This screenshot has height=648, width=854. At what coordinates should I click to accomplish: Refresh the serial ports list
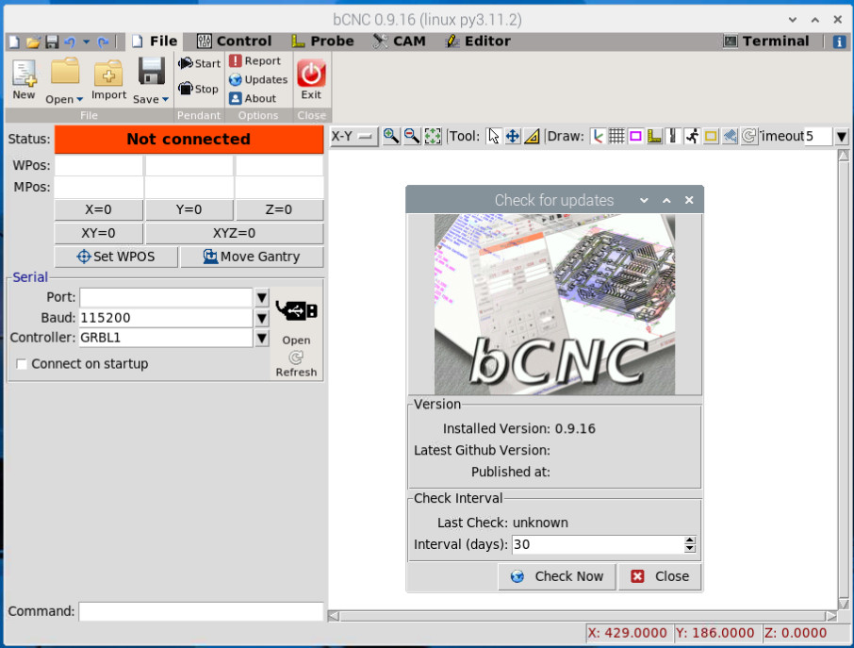point(296,364)
